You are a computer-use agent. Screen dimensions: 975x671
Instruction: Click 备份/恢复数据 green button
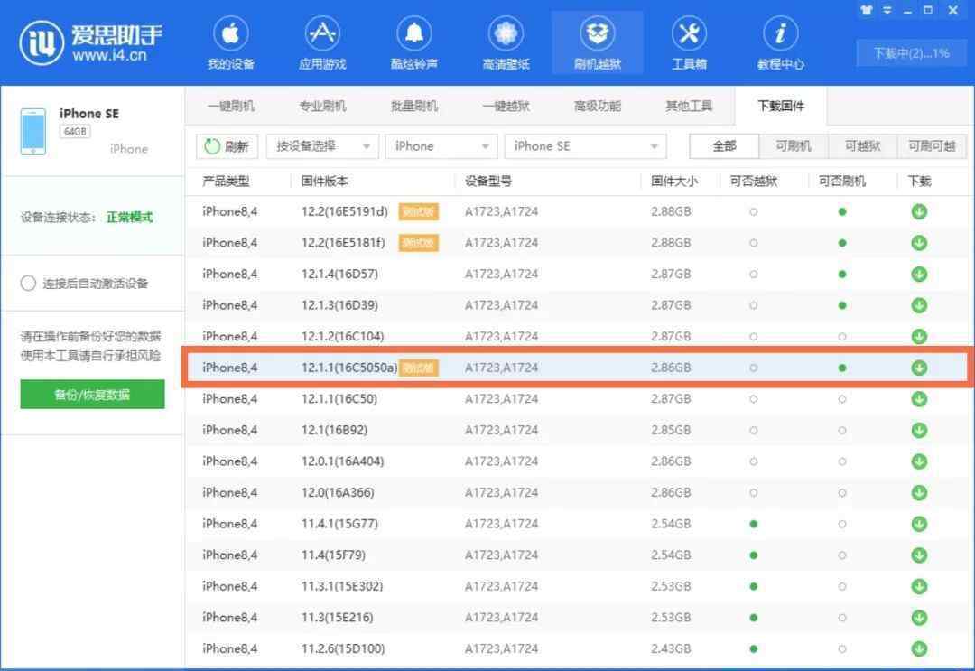pos(92,395)
